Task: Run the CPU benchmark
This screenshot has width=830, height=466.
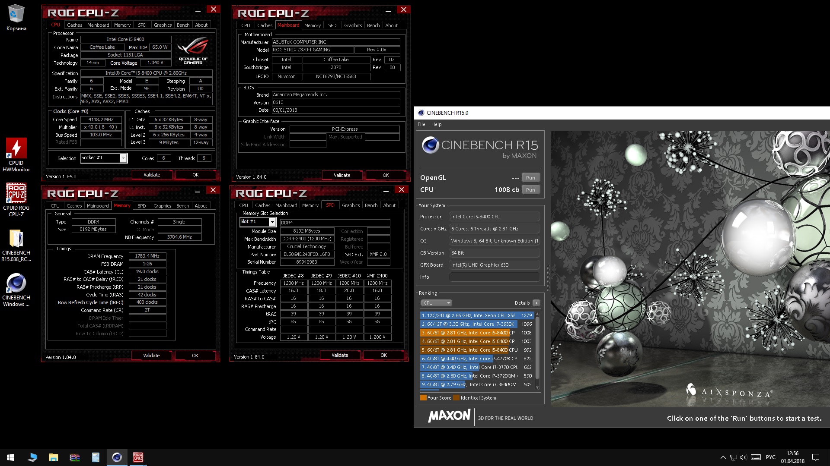Action: 530,190
